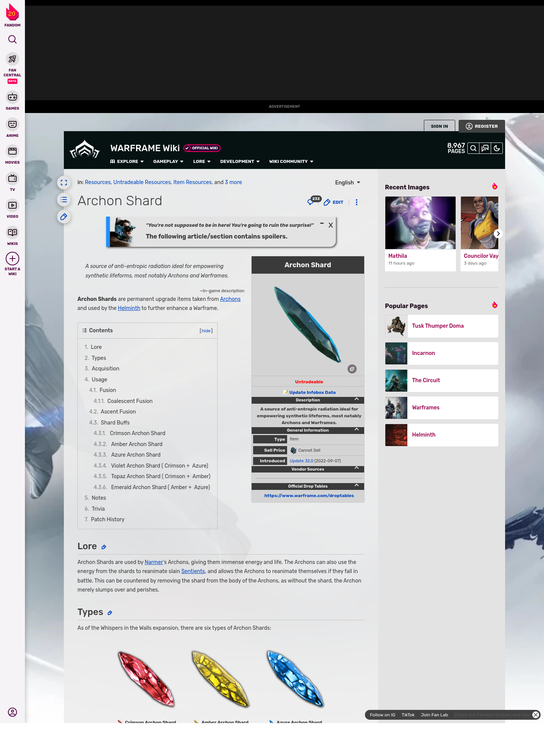Click Join Fan Lab
This screenshot has height=756, width=544.
[x=434, y=715]
